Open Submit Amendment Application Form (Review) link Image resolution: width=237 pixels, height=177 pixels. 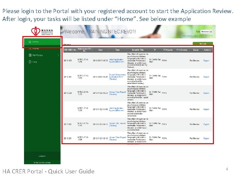click(117, 77)
